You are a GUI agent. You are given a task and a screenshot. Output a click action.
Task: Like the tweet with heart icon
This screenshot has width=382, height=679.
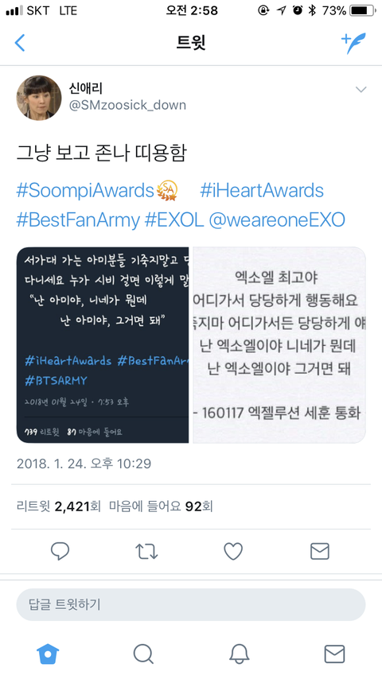(233, 551)
